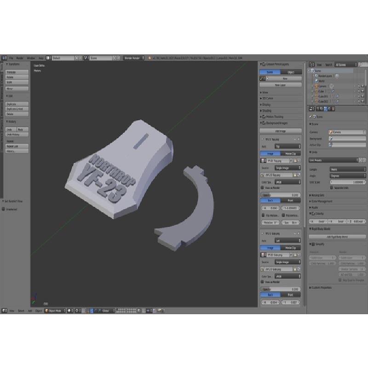
Task: Open the Help menu
Action: 41,58
